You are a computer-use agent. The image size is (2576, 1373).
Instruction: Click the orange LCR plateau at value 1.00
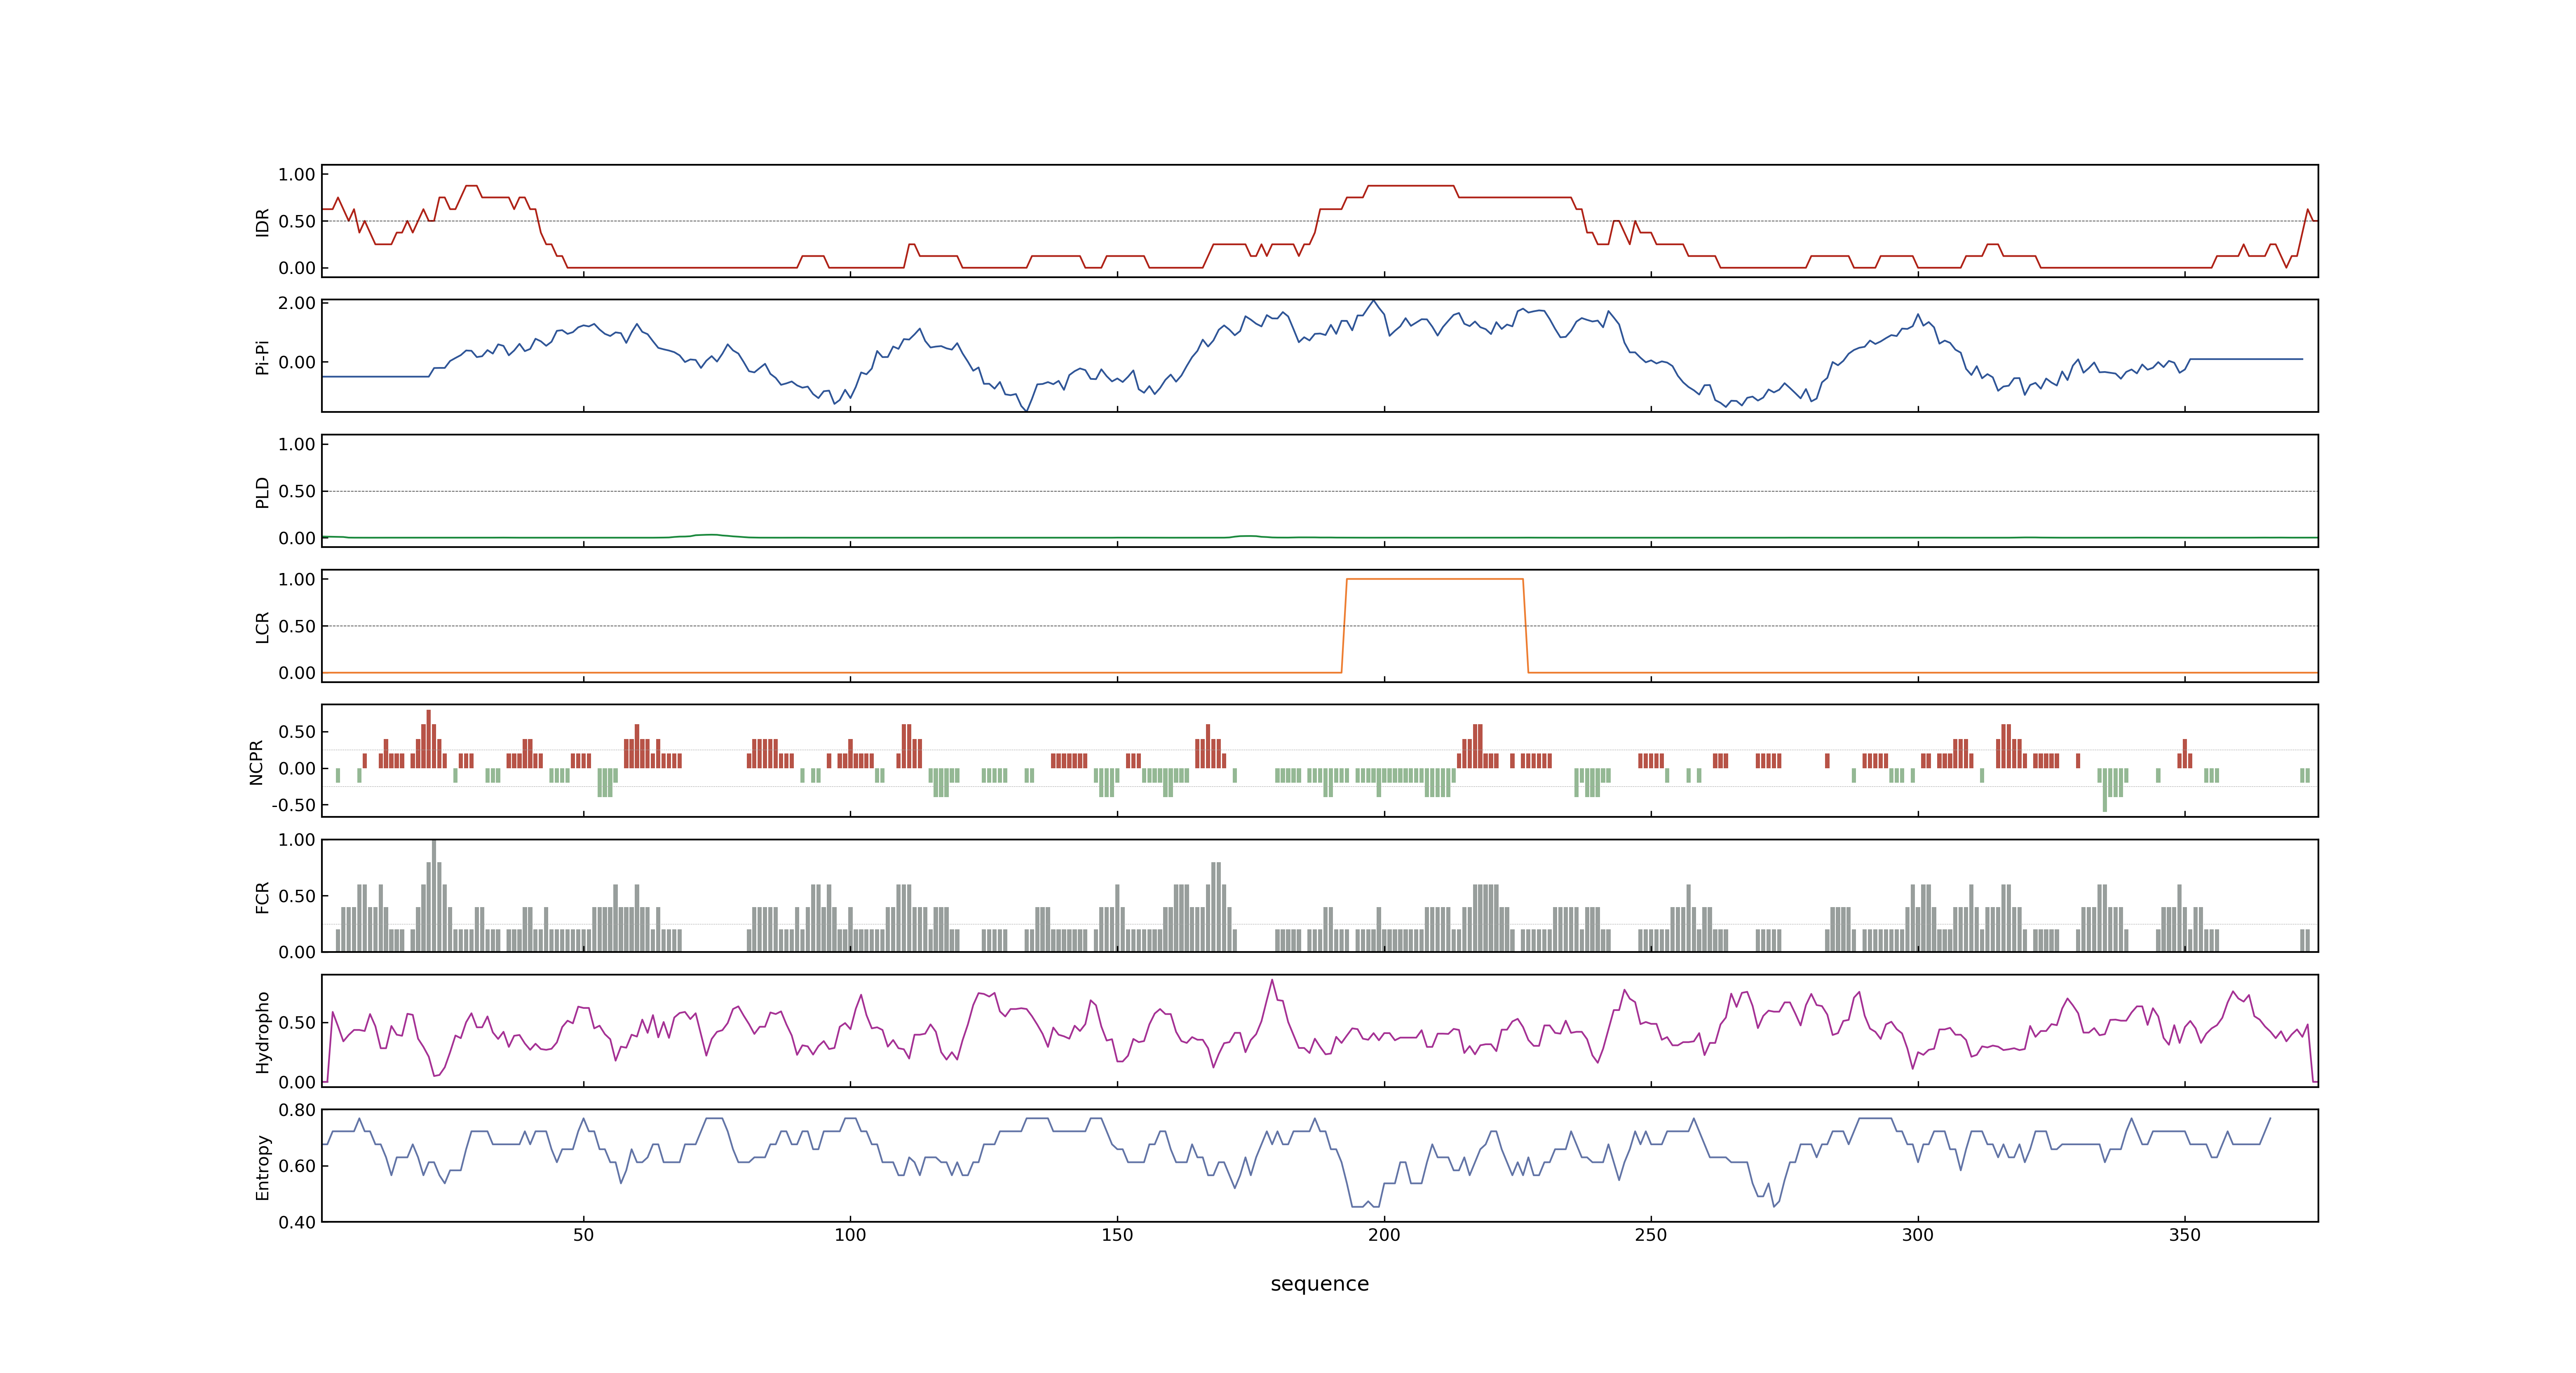[x=1435, y=580]
